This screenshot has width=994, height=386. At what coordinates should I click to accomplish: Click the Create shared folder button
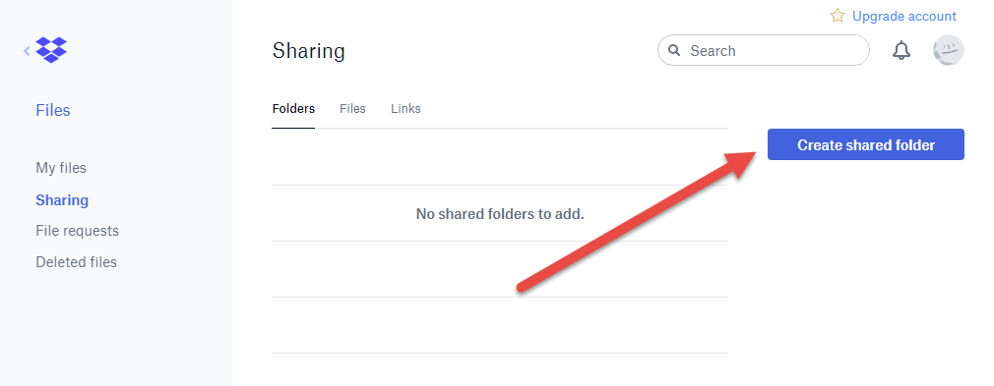pos(865,145)
